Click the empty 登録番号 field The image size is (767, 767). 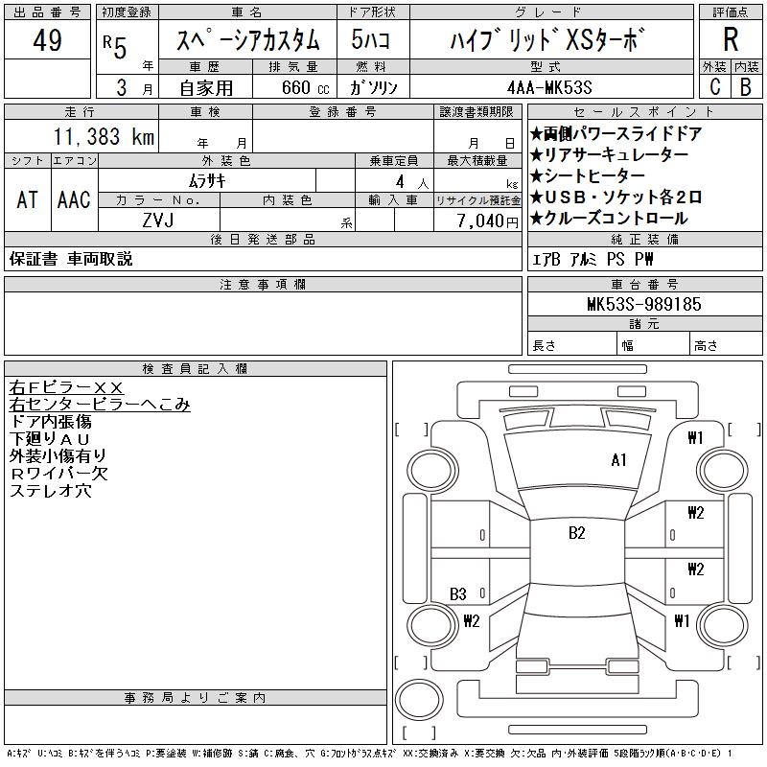pos(343,136)
